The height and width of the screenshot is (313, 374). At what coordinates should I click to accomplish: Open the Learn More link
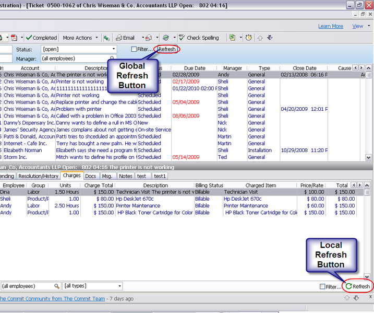click(x=331, y=26)
